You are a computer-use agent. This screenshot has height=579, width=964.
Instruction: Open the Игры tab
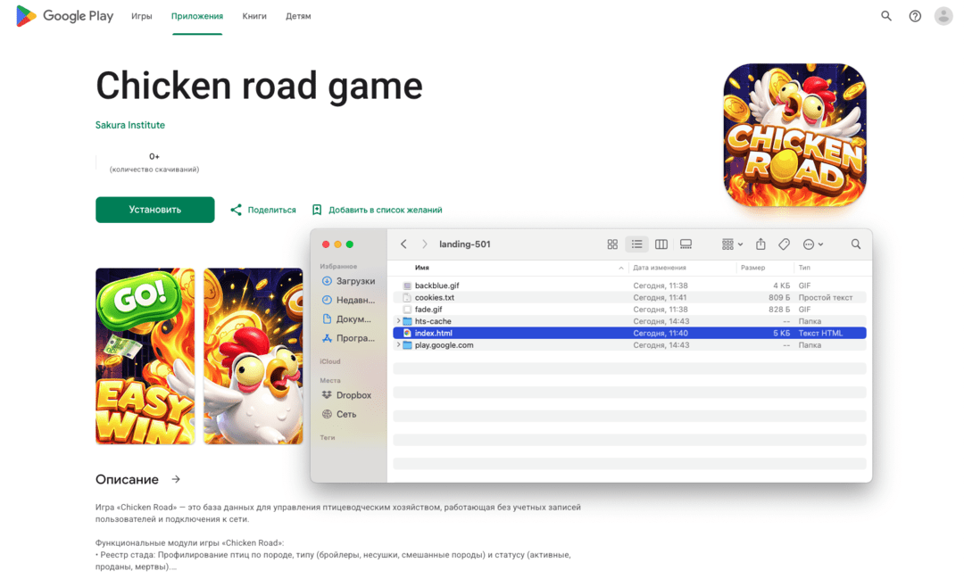(141, 16)
